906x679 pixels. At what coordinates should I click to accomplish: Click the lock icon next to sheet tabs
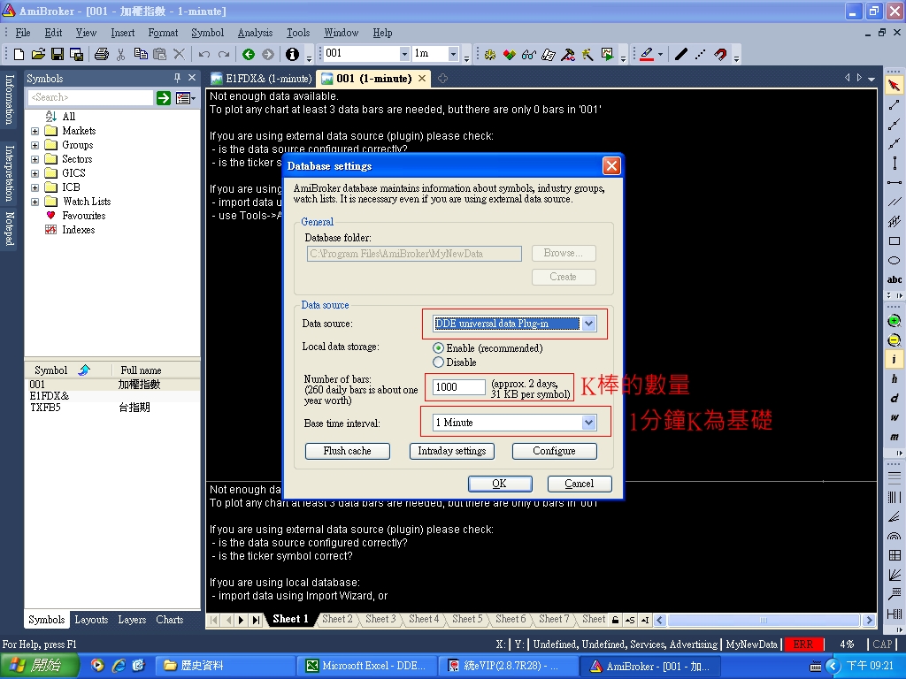[x=616, y=620]
